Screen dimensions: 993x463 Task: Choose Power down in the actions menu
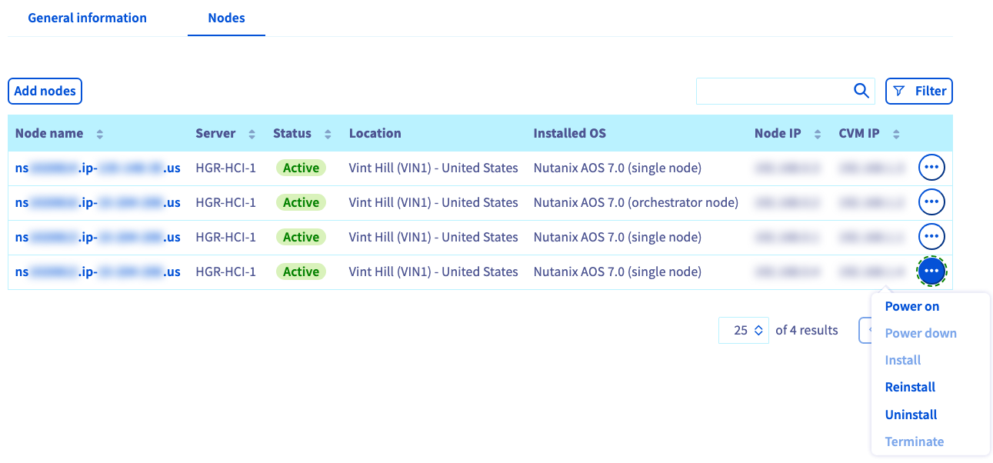921,333
